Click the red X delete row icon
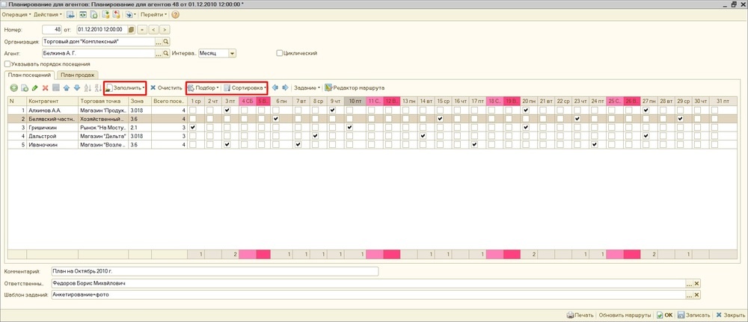The image size is (748, 322). [46, 88]
